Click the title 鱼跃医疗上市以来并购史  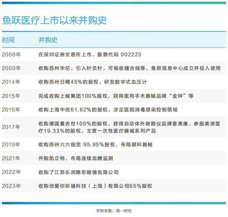[x=54, y=20]
